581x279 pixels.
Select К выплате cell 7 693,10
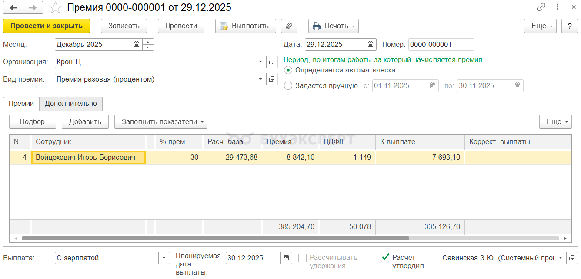(x=420, y=157)
